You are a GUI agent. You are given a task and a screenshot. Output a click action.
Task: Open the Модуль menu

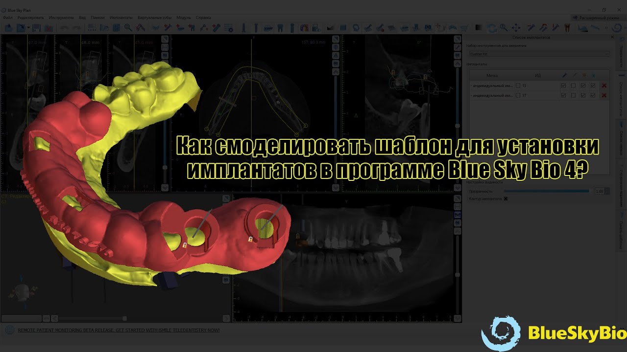coord(185,18)
